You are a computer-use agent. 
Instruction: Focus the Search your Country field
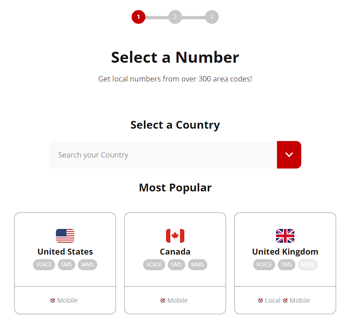tap(163, 155)
